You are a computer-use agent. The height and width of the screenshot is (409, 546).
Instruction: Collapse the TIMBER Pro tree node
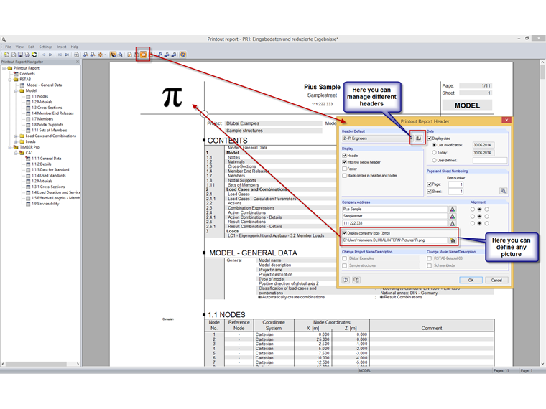point(10,147)
